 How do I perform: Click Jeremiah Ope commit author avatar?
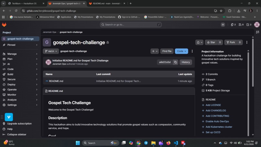point(48,62)
